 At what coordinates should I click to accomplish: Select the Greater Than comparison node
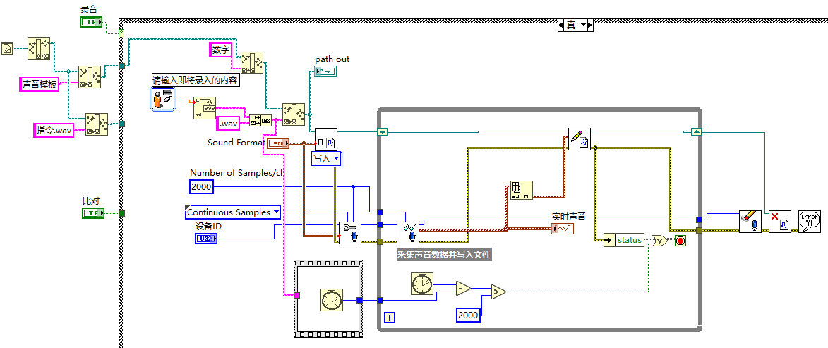coord(498,291)
